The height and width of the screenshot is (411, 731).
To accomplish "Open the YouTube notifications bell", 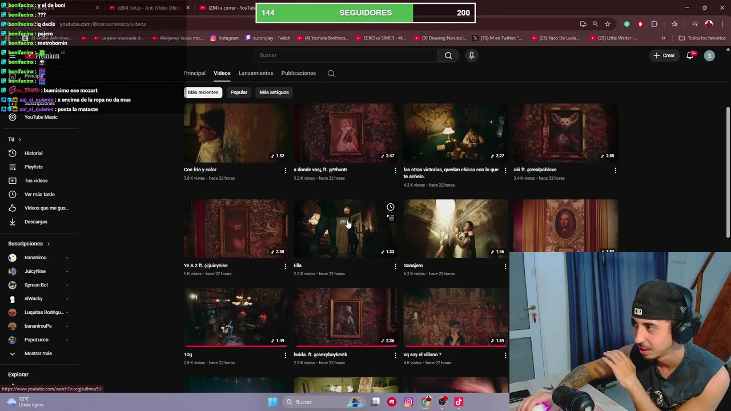I will (x=690, y=55).
